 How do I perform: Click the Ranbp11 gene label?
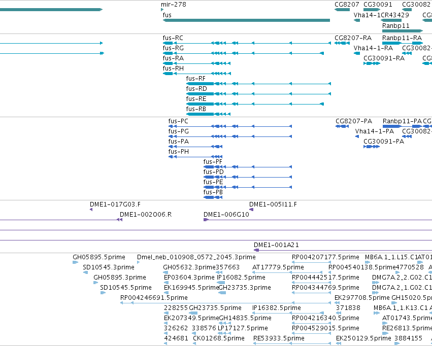coord(396,25)
